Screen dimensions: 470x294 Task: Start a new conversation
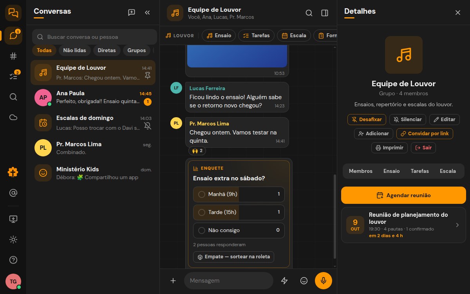point(132,13)
